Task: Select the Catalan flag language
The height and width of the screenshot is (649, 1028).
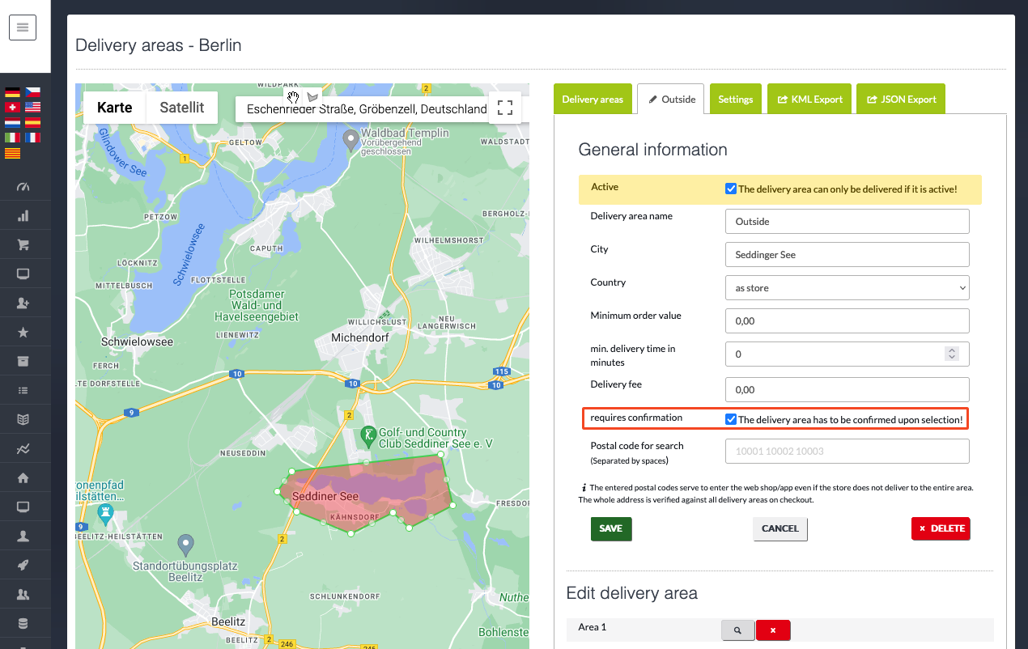Action: [x=12, y=153]
